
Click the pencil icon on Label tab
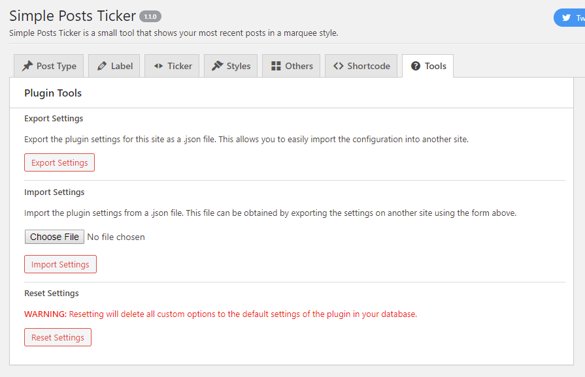(x=101, y=66)
